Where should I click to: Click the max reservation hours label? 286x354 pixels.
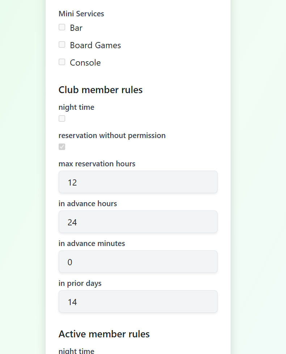tap(97, 163)
